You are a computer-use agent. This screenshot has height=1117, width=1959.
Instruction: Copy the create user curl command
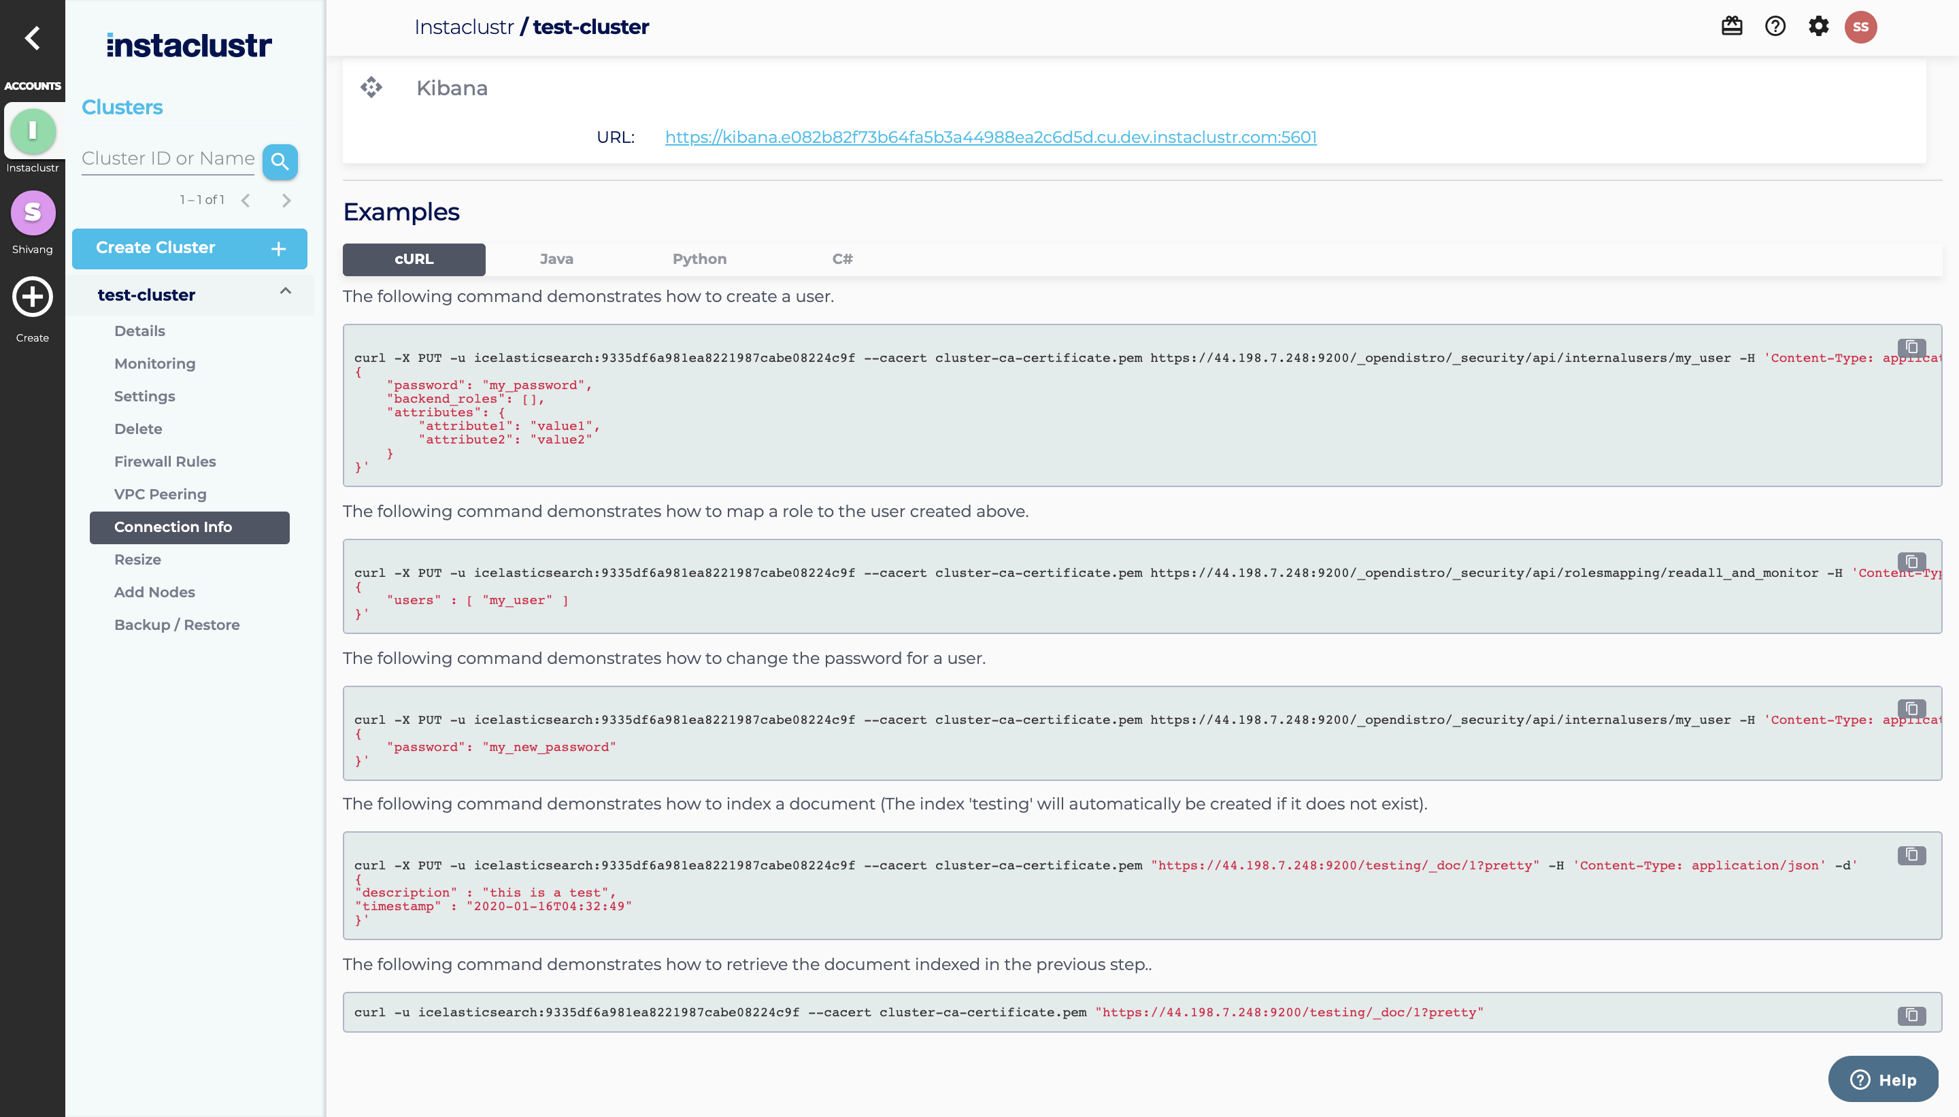(x=1911, y=348)
